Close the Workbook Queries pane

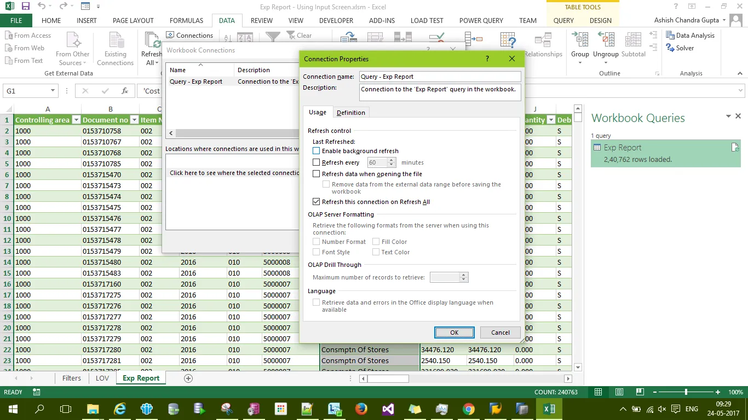(x=738, y=116)
